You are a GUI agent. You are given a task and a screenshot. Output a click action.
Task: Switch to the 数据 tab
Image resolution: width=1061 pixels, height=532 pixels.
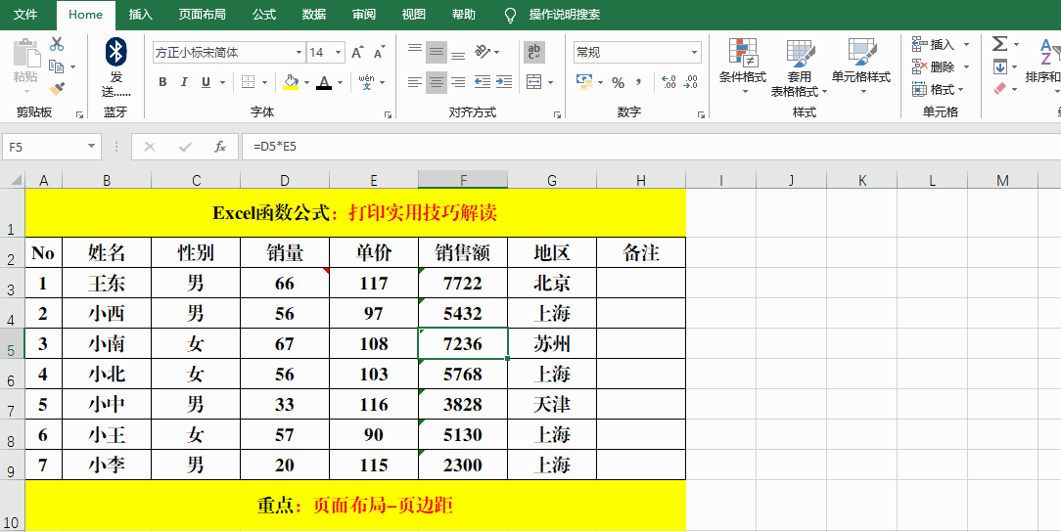pyautogui.click(x=314, y=15)
